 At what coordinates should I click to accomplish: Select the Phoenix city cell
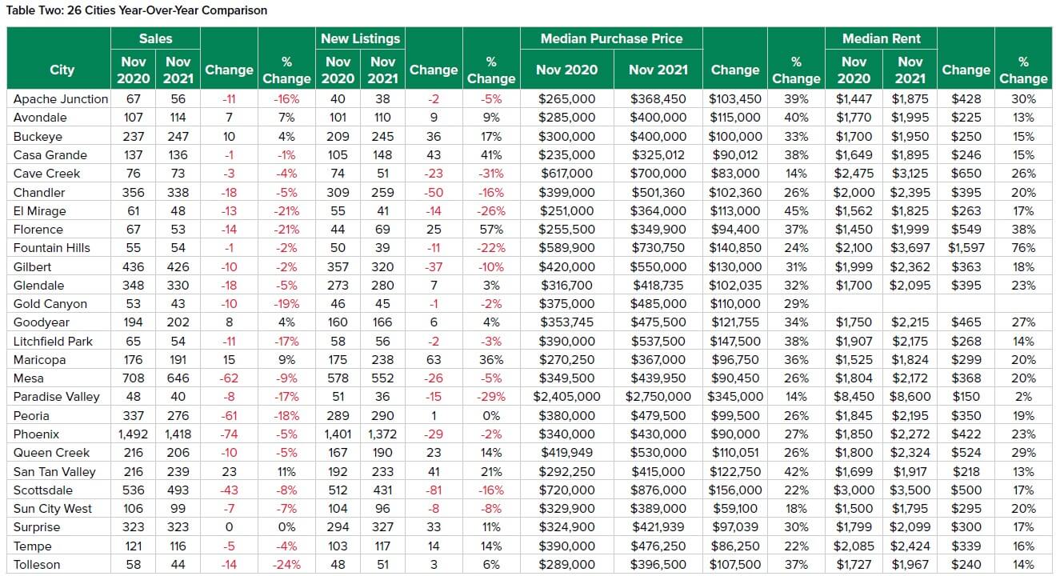[37, 434]
